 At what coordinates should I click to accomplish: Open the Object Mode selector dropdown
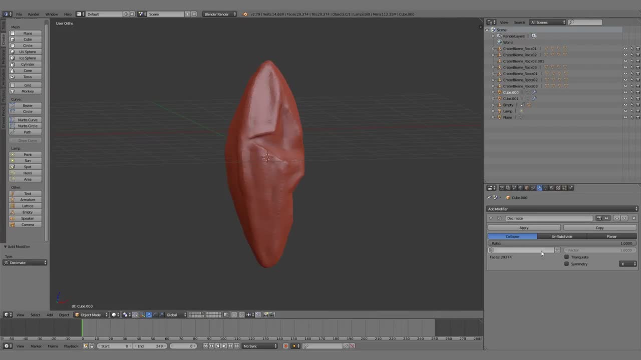coord(91,315)
